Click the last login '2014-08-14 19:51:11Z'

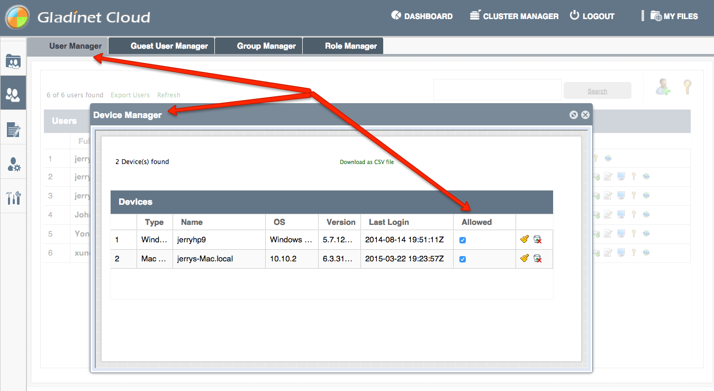click(x=404, y=240)
